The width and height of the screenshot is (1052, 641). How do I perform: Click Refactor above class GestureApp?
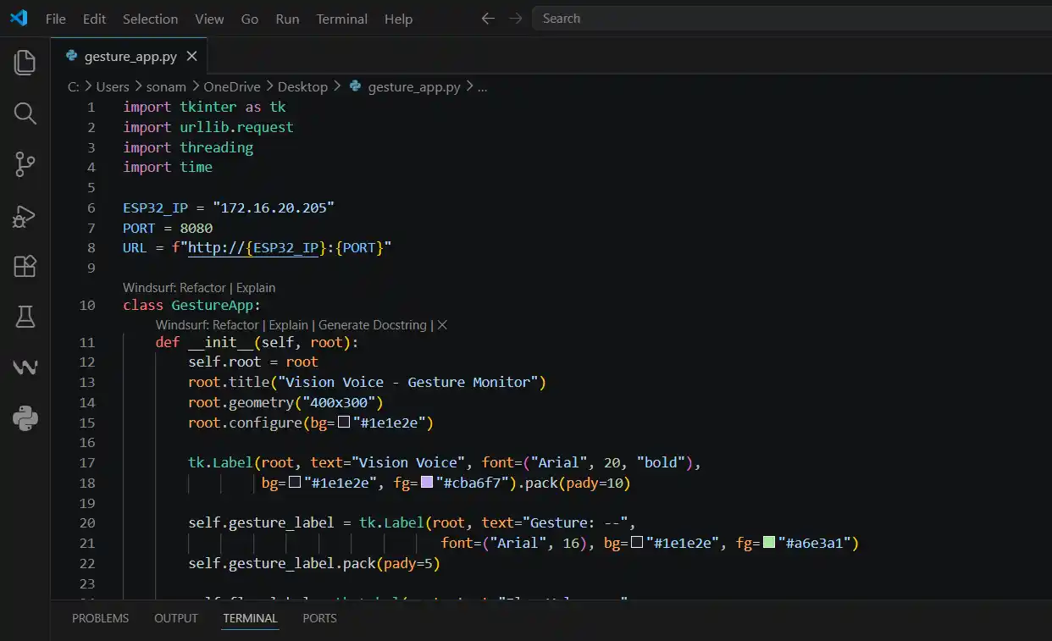tap(203, 288)
